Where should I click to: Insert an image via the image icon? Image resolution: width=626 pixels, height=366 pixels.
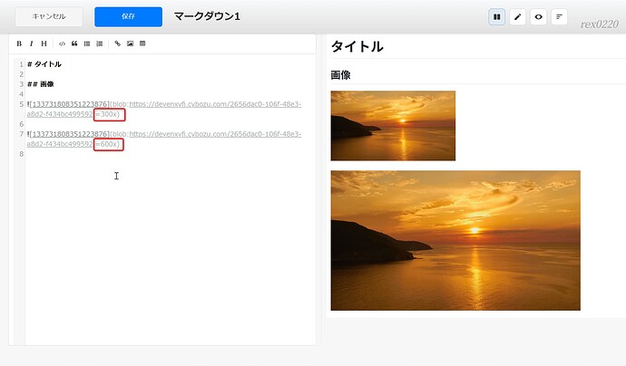tap(130, 43)
